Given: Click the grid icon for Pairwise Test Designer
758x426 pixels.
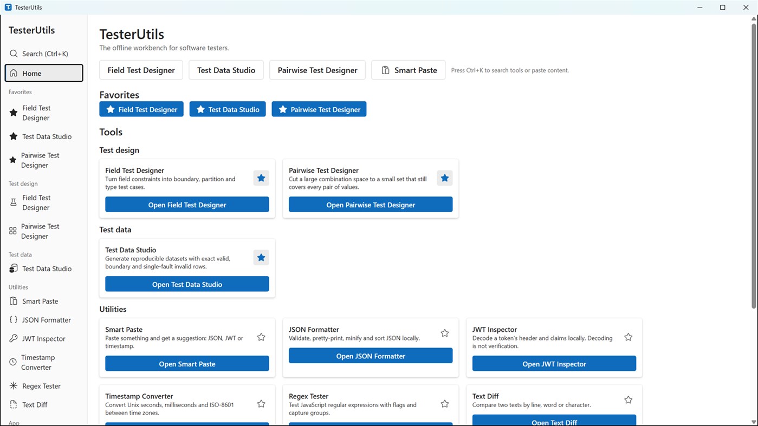Looking at the screenshot, I should [x=13, y=231].
